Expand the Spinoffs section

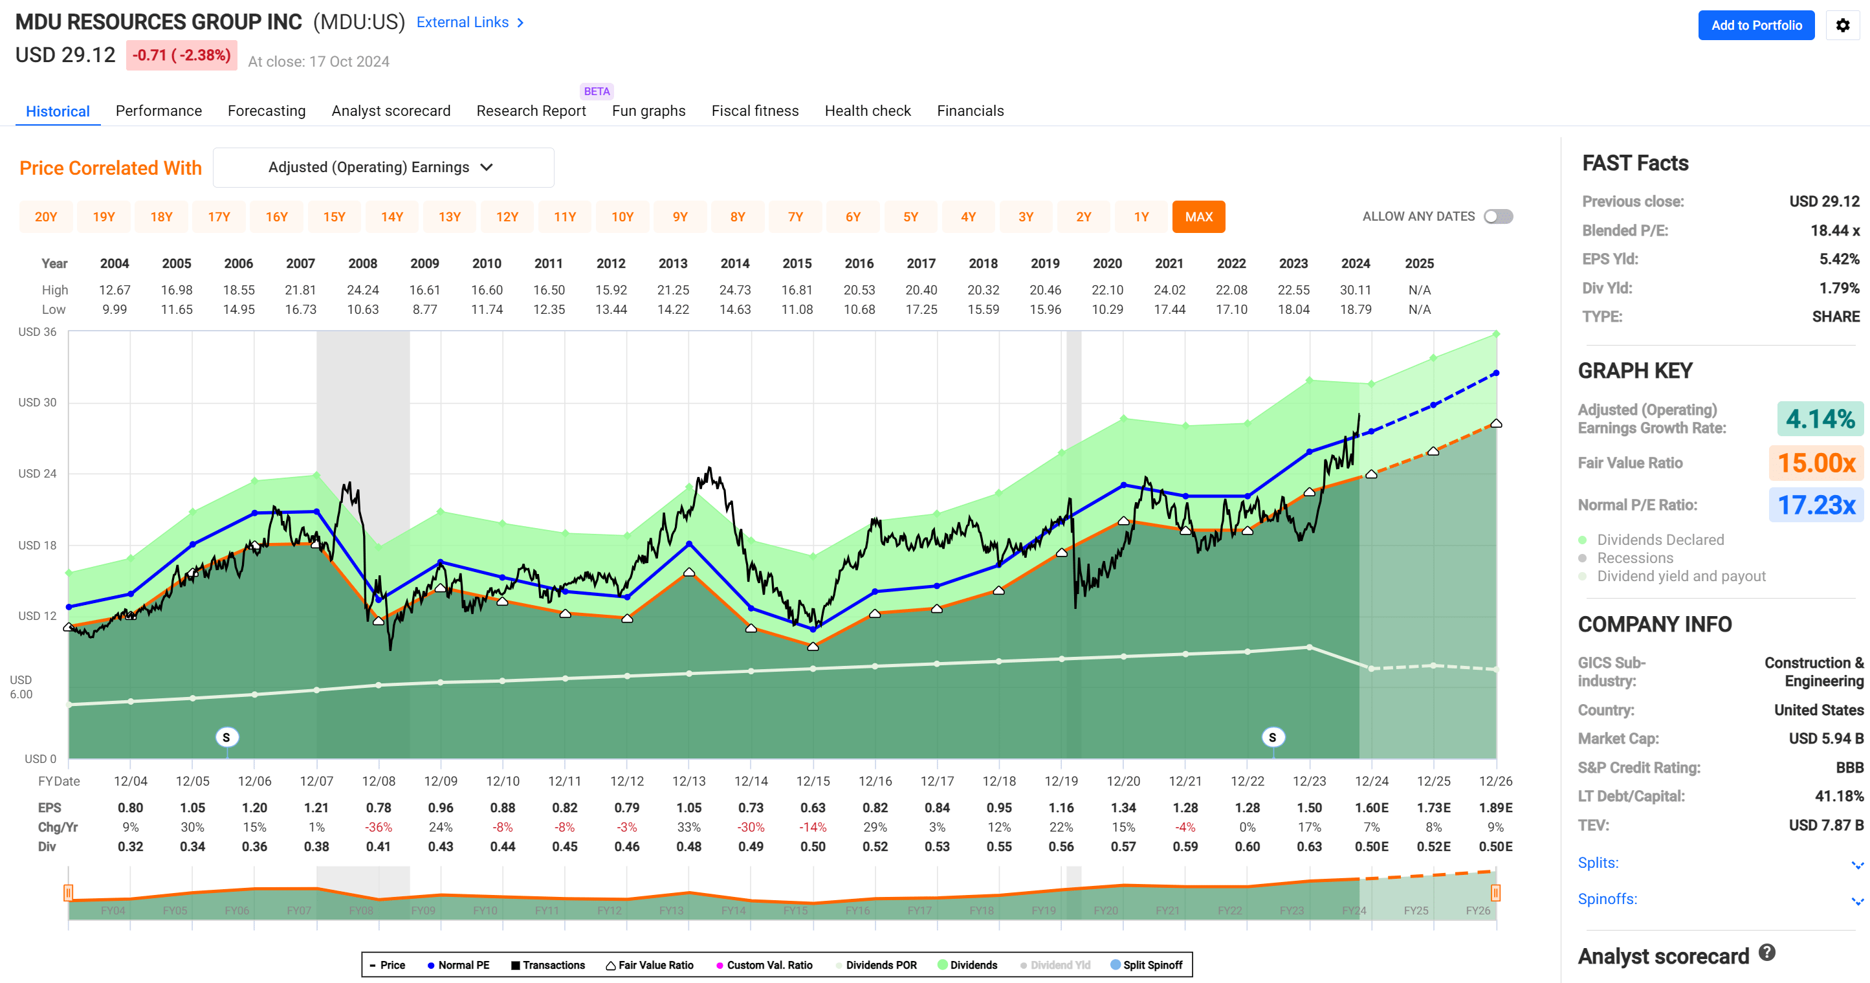[x=1857, y=900]
